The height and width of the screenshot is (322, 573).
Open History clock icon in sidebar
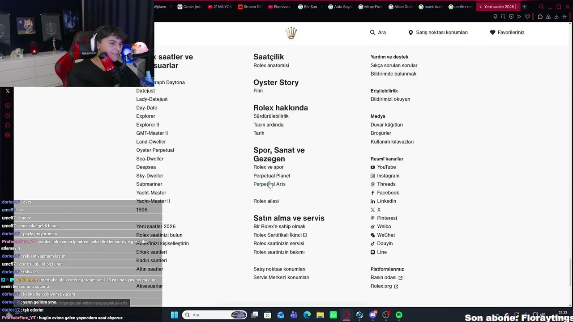(x=8, y=115)
